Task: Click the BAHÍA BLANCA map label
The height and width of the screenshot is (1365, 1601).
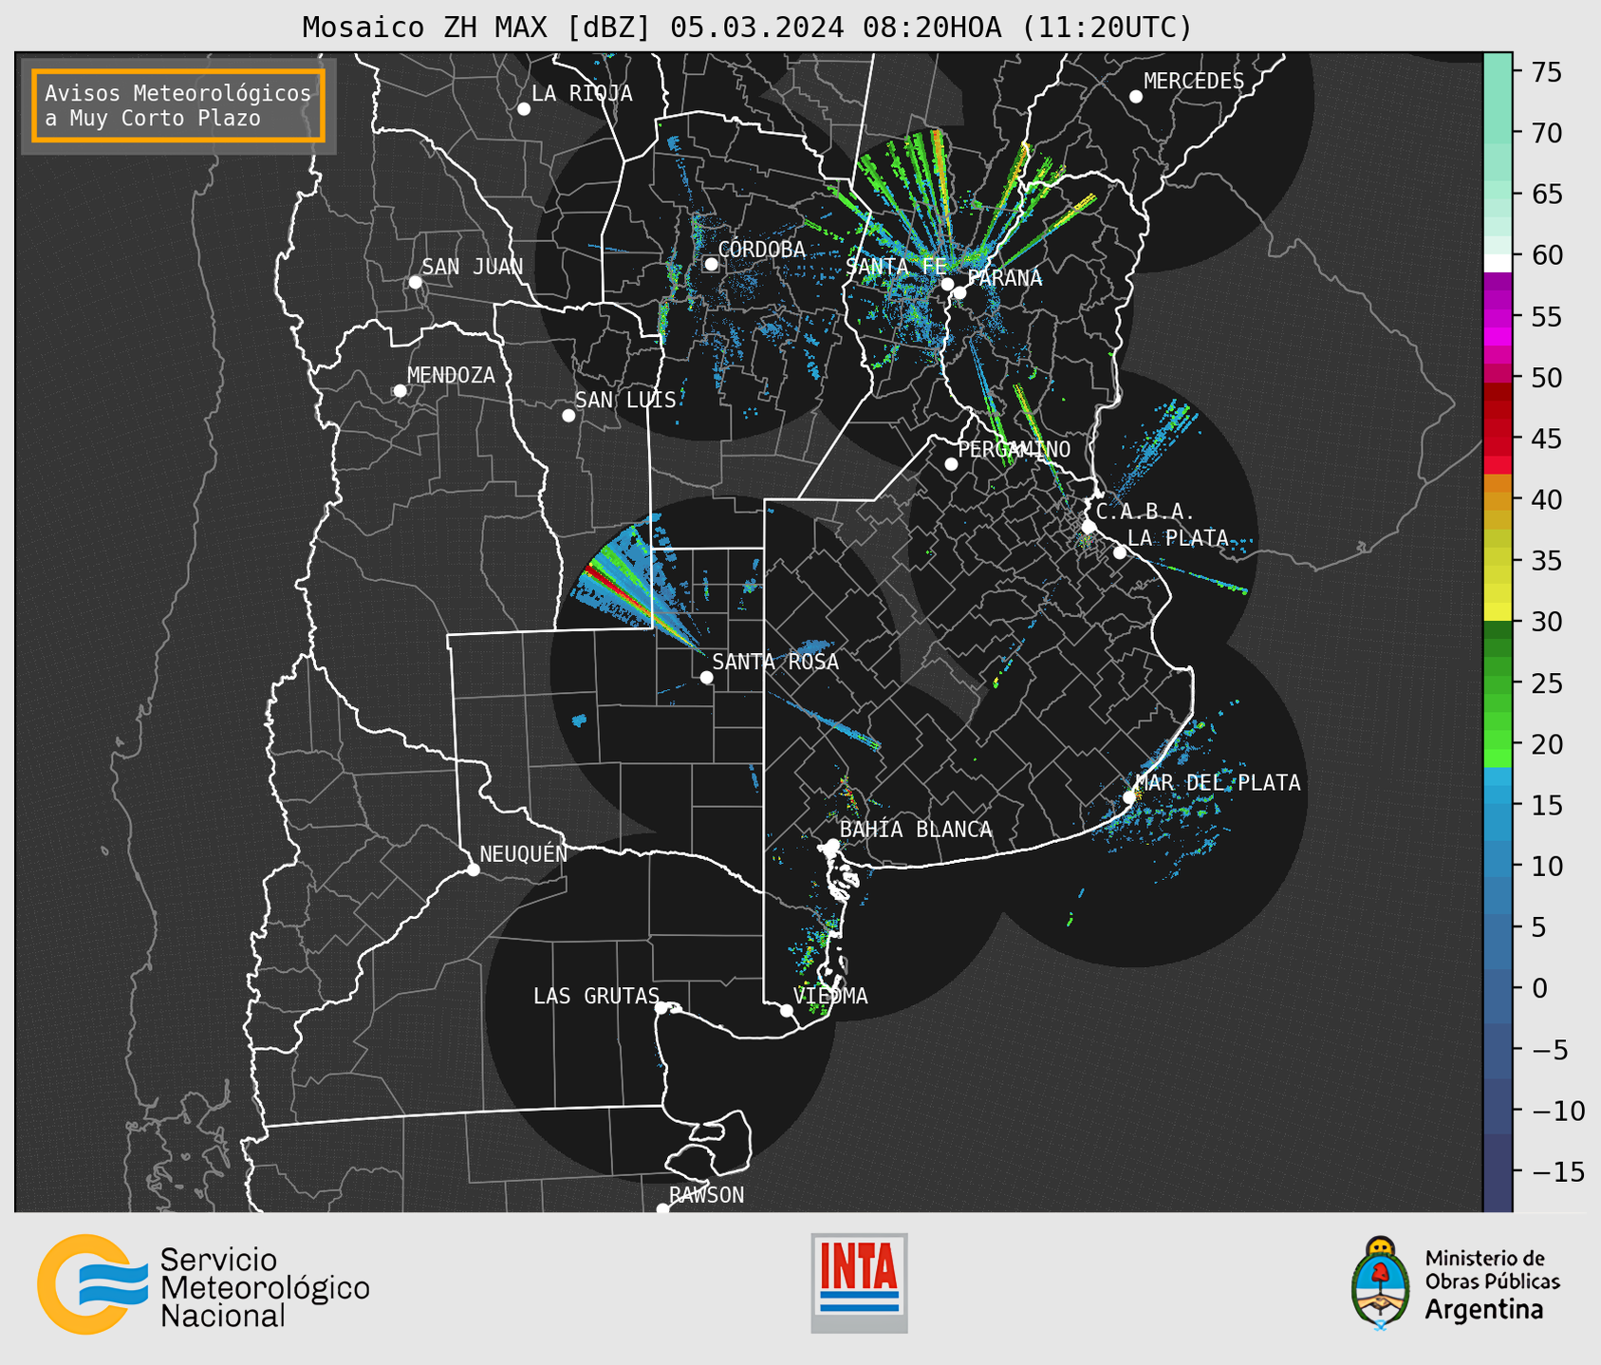Action: pos(916,831)
